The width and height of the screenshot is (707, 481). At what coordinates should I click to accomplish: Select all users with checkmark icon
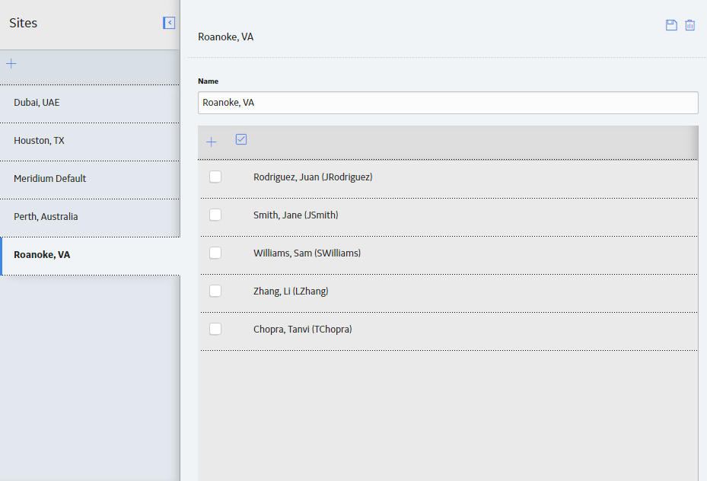[241, 139]
